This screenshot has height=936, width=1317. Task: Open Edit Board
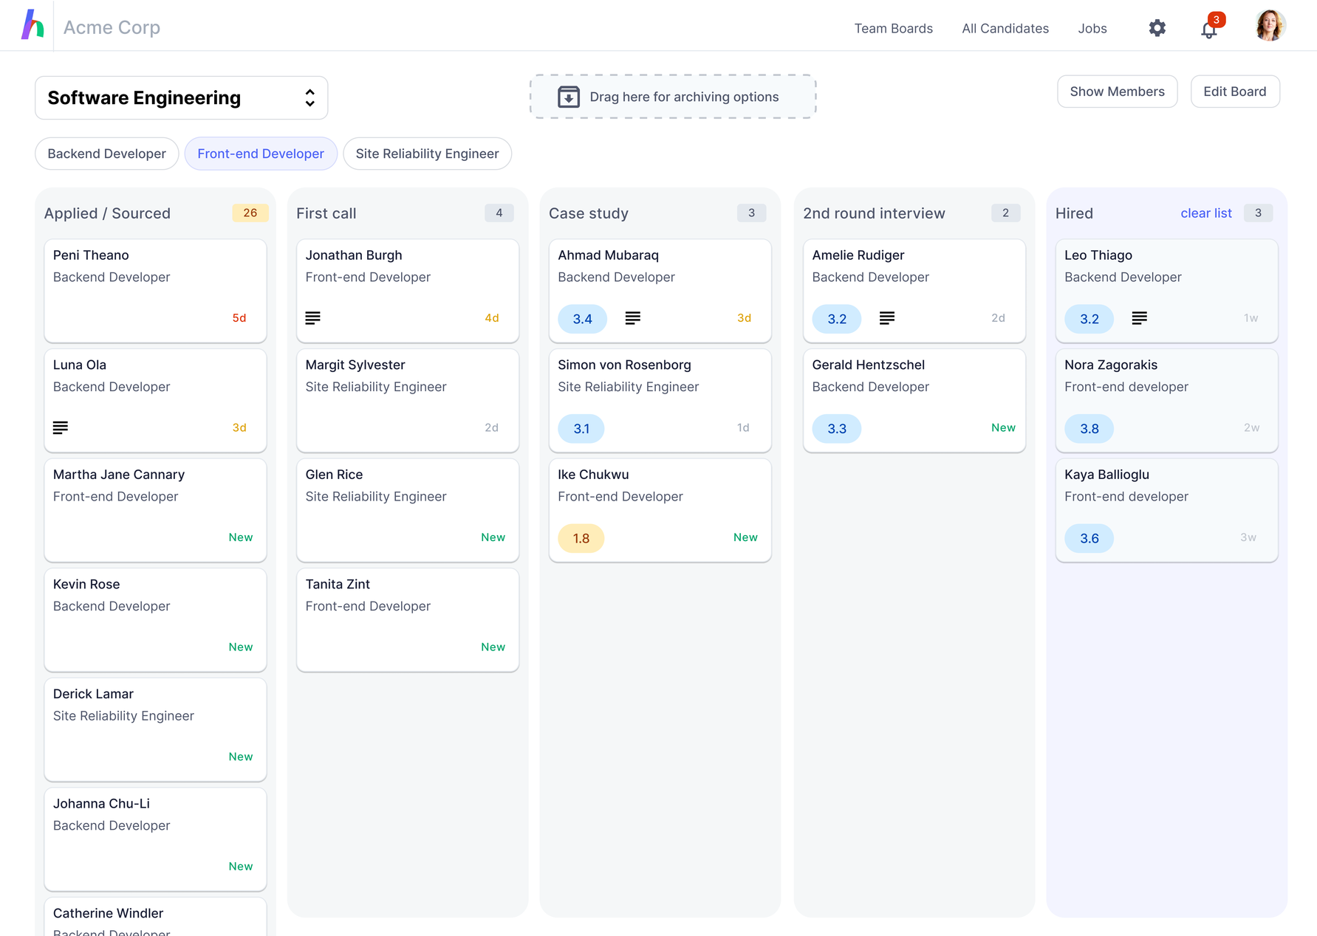[x=1235, y=92]
